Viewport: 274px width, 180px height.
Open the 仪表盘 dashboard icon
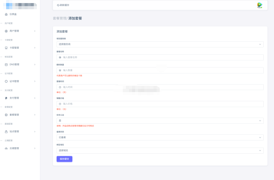[6, 14]
